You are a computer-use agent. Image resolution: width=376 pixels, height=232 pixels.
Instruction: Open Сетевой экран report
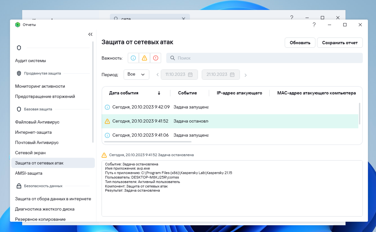point(30,153)
